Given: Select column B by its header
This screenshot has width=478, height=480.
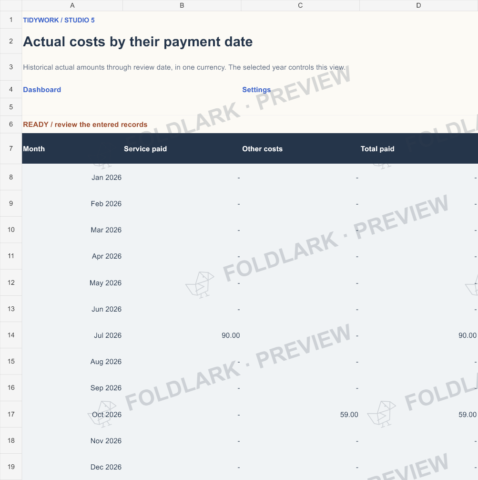Looking at the screenshot, I should [x=182, y=6].
